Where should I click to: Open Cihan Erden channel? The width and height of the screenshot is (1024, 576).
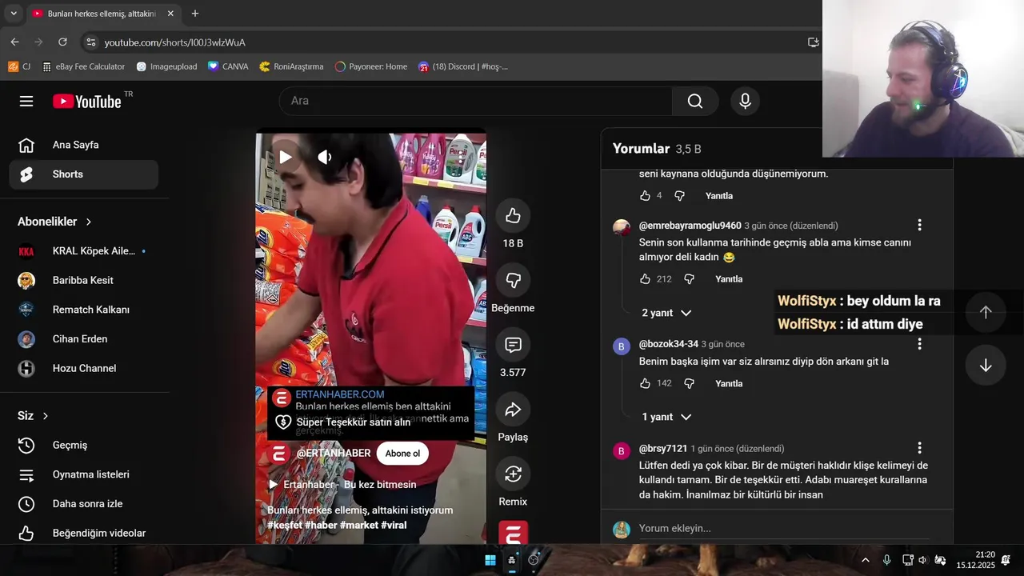[x=83, y=339]
